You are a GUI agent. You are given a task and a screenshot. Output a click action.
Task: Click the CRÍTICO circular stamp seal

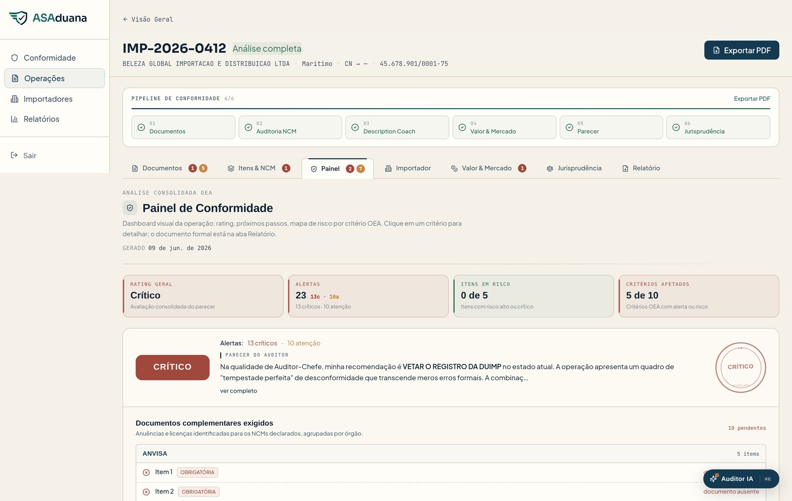tap(741, 367)
